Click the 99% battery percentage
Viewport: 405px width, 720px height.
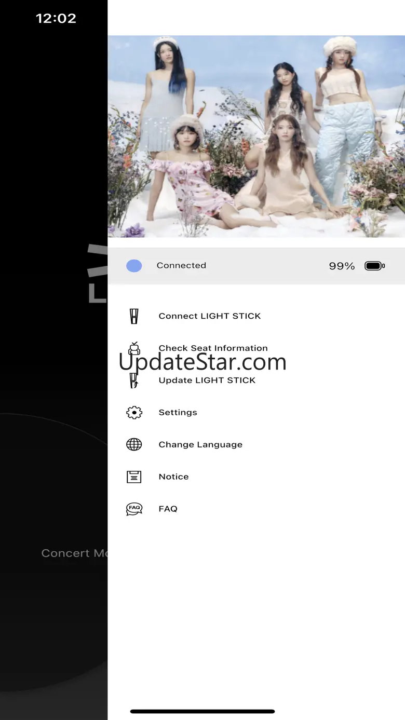click(x=342, y=266)
